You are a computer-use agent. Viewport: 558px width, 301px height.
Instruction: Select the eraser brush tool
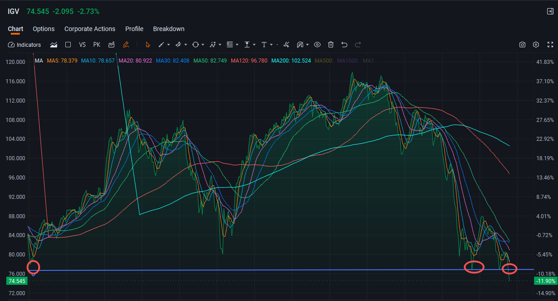(x=286, y=44)
